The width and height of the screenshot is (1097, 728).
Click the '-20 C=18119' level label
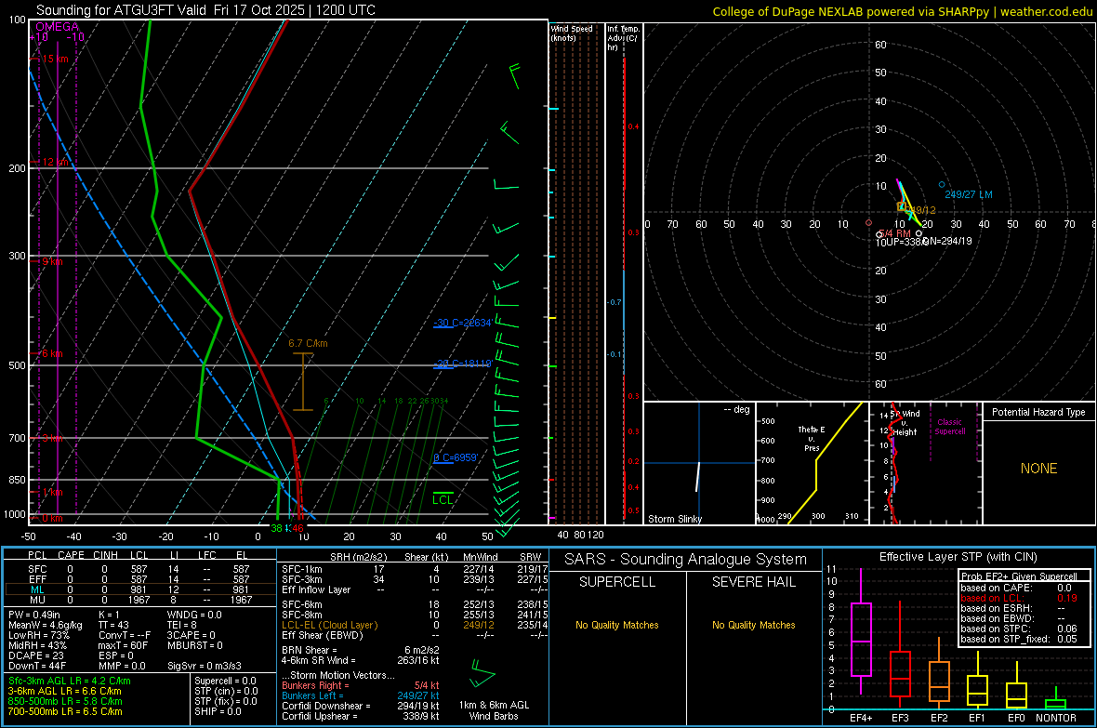[462, 364]
